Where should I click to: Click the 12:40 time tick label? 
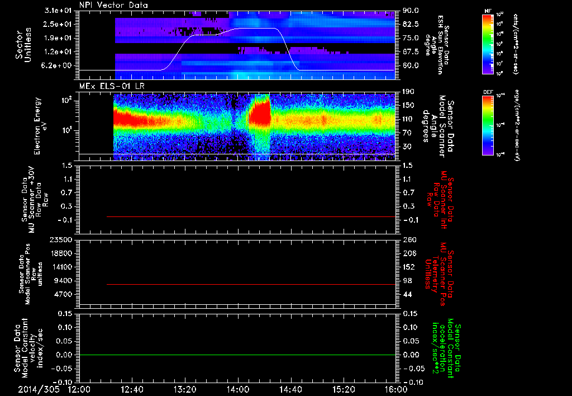coord(132,389)
